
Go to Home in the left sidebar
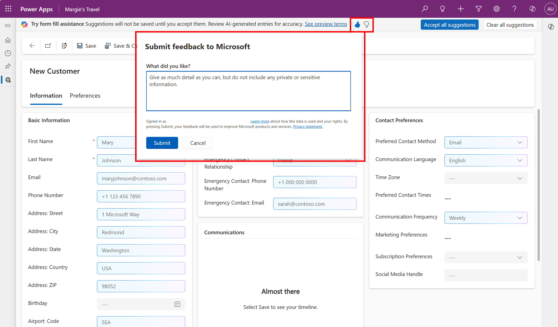tap(7, 40)
